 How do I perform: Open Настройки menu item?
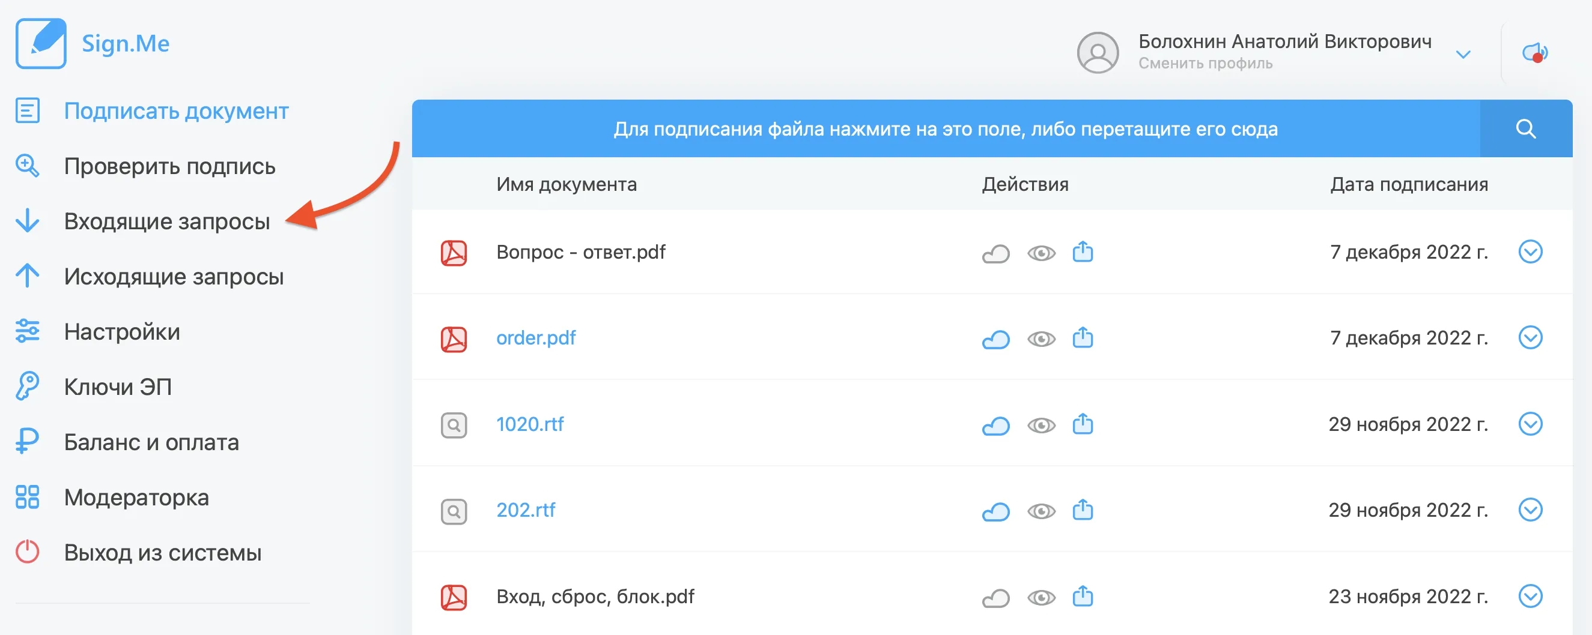pyautogui.click(x=123, y=332)
